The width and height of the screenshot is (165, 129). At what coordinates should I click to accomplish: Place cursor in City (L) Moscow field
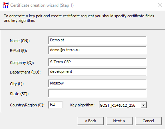(x=97, y=83)
